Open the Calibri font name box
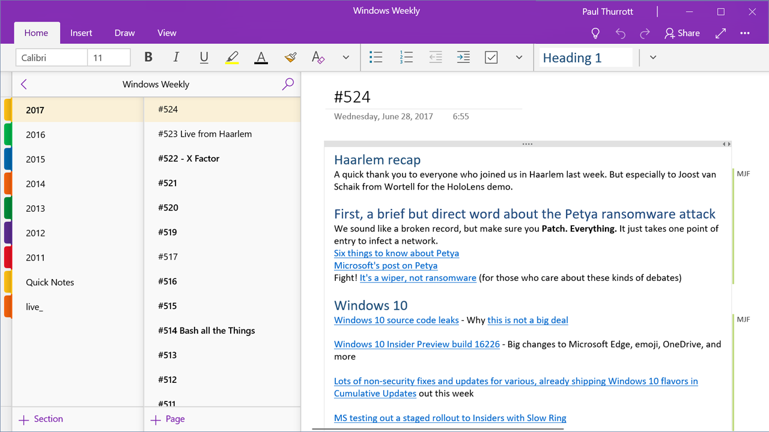The height and width of the screenshot is (432, 769). coord(52,58)
